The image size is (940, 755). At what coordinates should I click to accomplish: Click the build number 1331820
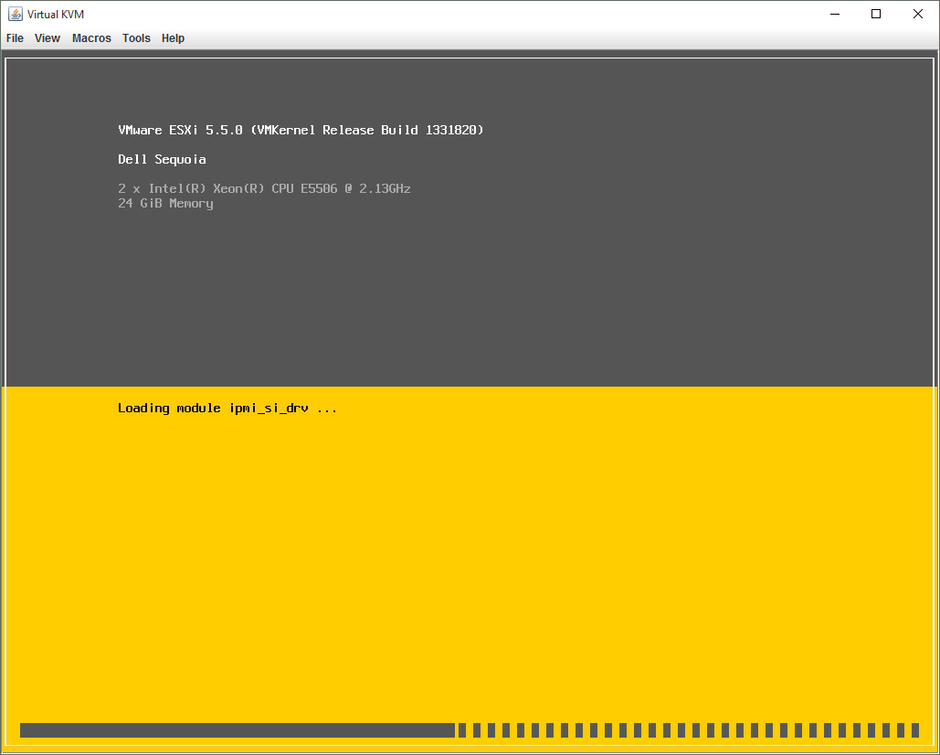454,131
